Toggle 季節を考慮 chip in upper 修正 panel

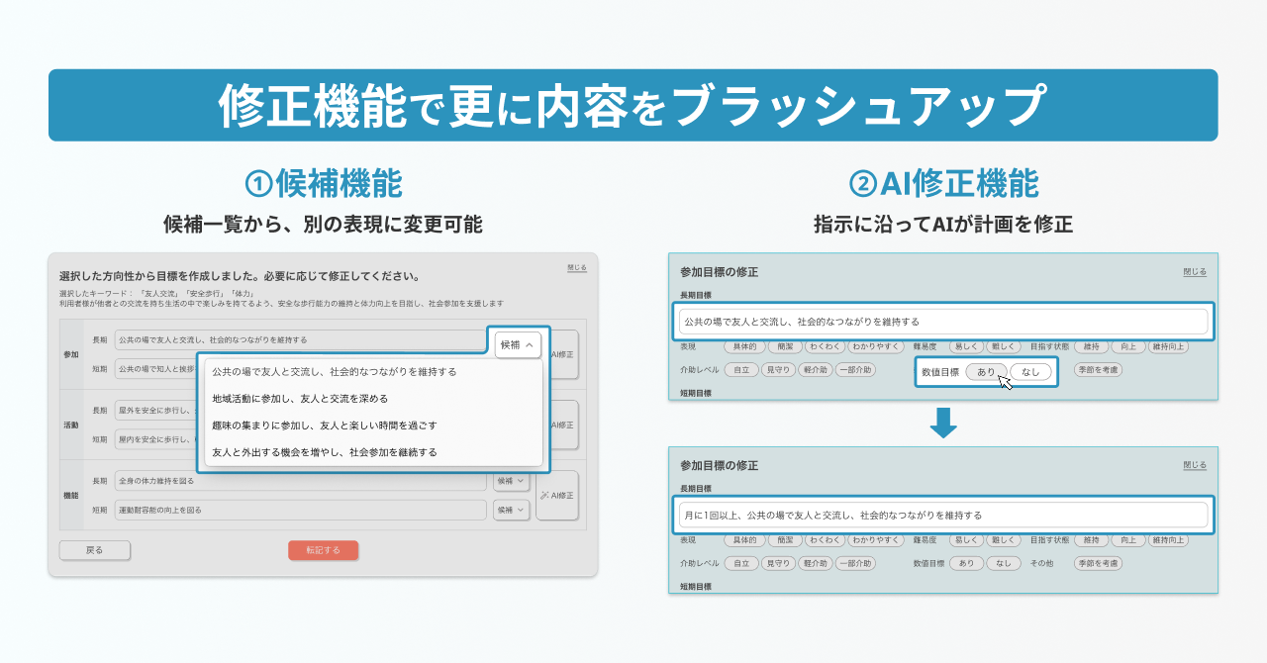click(x=1098, y=370)
